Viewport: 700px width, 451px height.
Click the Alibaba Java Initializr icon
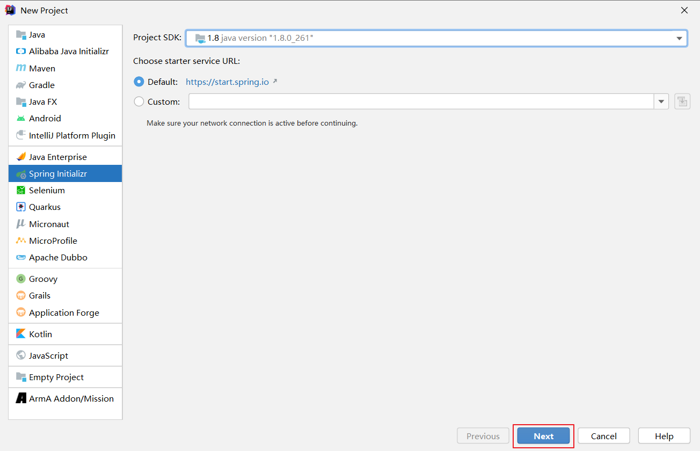pyautogui.click(x=21, y=52)
